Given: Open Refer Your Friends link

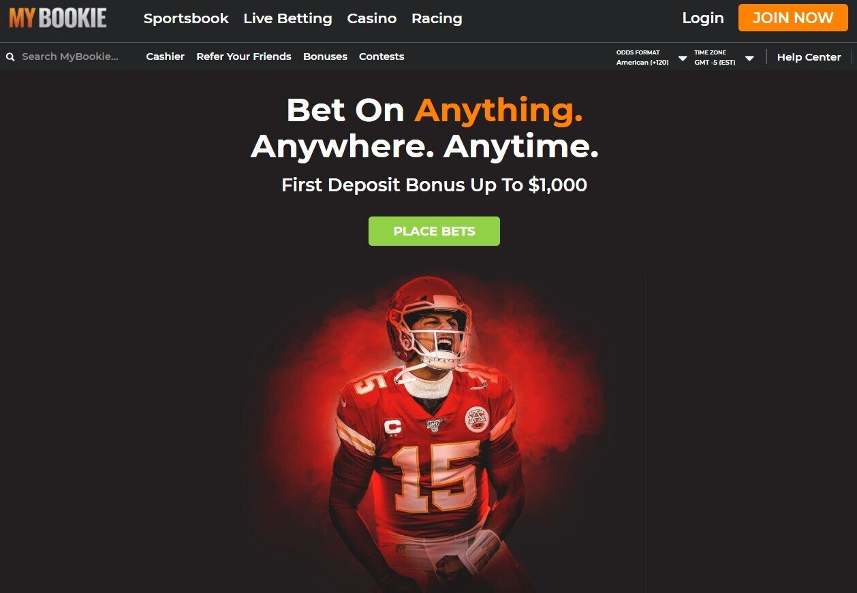Looking at the screenshot, I should (x=244, y=57).
